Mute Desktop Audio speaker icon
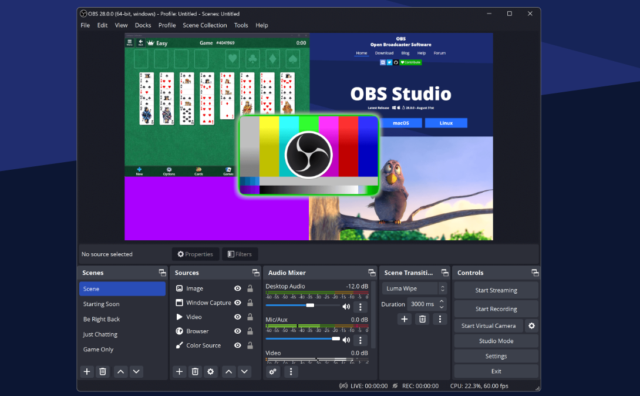Screen dimensions: 640x396 click(346, 307)
